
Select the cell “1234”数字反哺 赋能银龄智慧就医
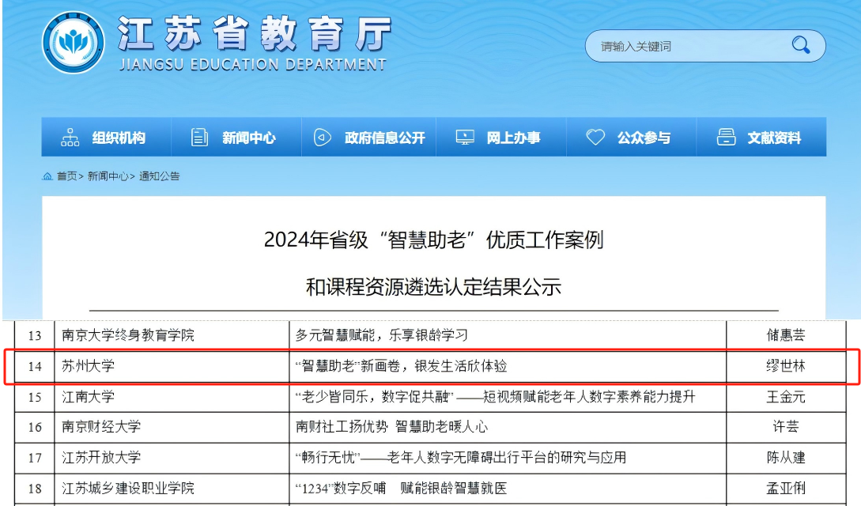tap(508, 489)
